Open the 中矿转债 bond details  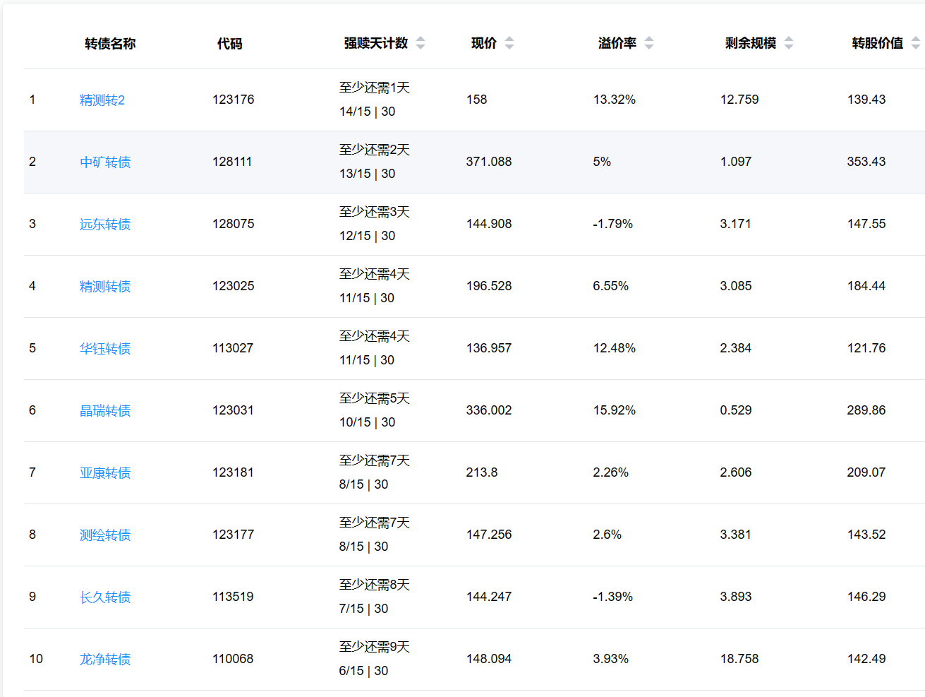(x=105, y=162)
